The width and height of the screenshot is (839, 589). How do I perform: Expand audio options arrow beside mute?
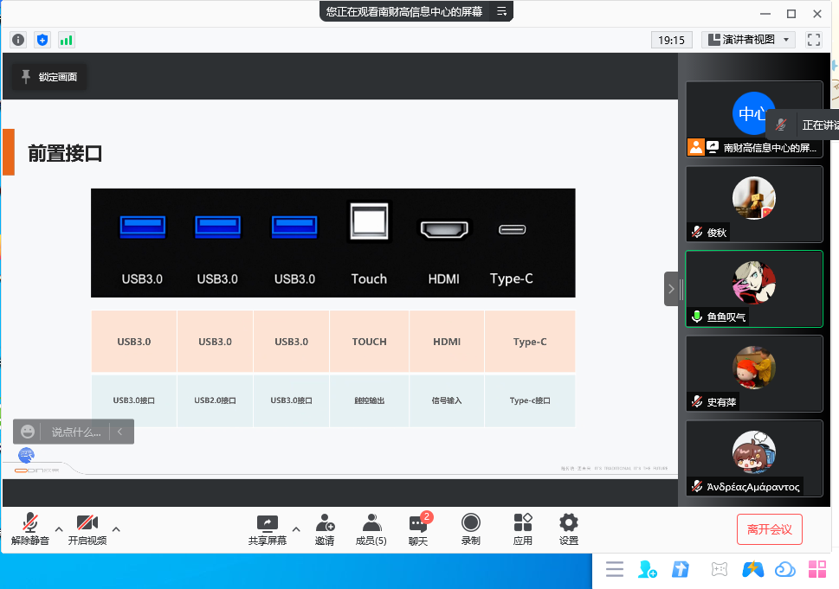pos(59,528)
